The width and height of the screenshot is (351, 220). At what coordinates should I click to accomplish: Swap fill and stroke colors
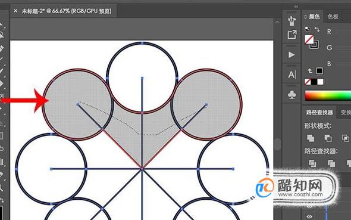317,29
